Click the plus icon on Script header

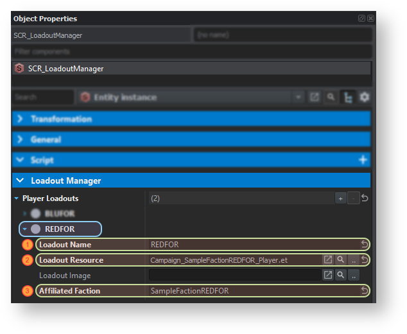[363, 160]
